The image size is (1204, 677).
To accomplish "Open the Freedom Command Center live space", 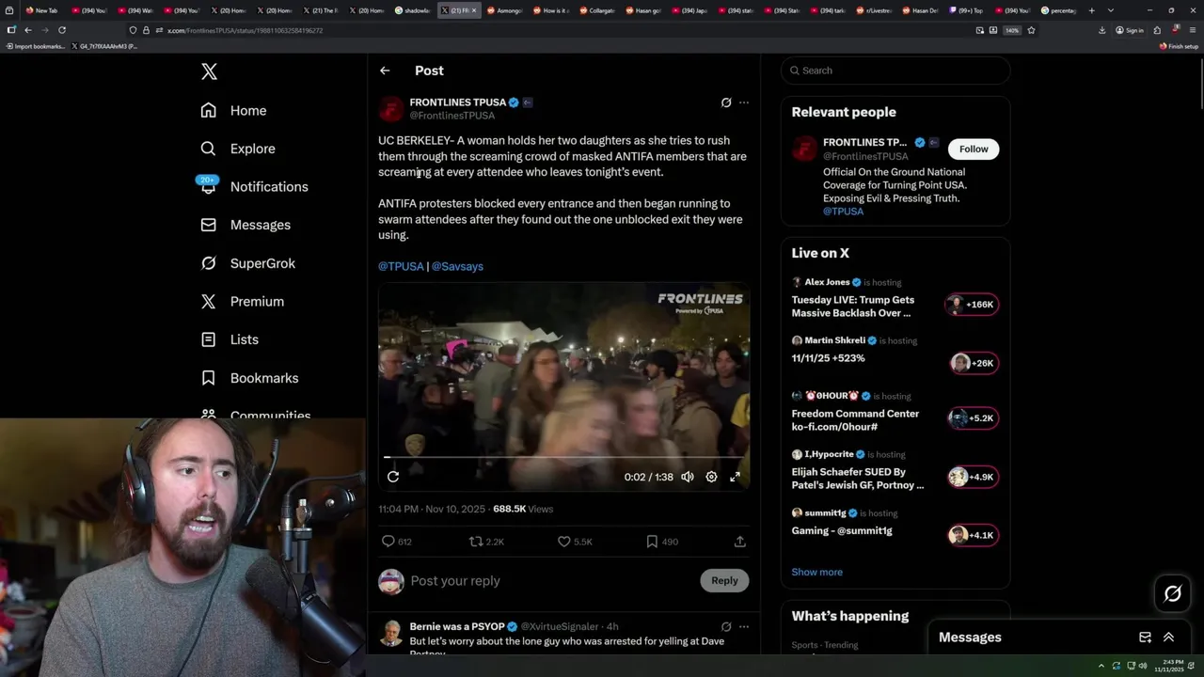I will click(895, 412).
